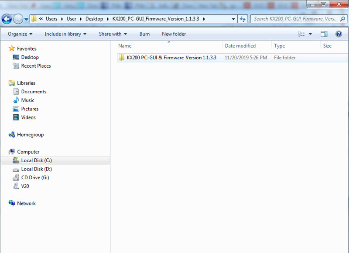Image resolution: width=349 pixels, height=253 pixels.
Task: Open the view options dropdown arrow
Action: [311, 34]
